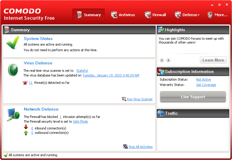Click the Firewall shield icon

(x=148, y=15)
